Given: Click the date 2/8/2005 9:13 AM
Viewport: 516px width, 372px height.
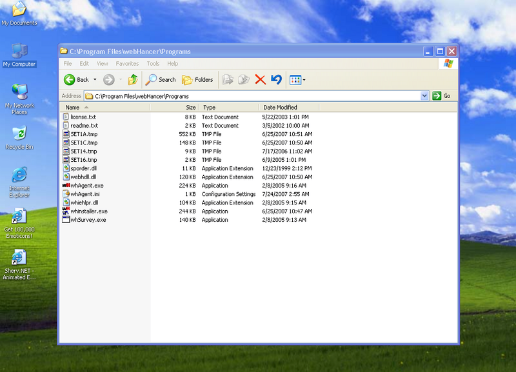Looking at the screenshot, I should [x=284, y=219].
